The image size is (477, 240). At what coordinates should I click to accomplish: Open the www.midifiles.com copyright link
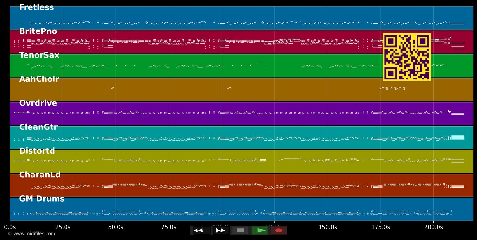pos(31,234)
